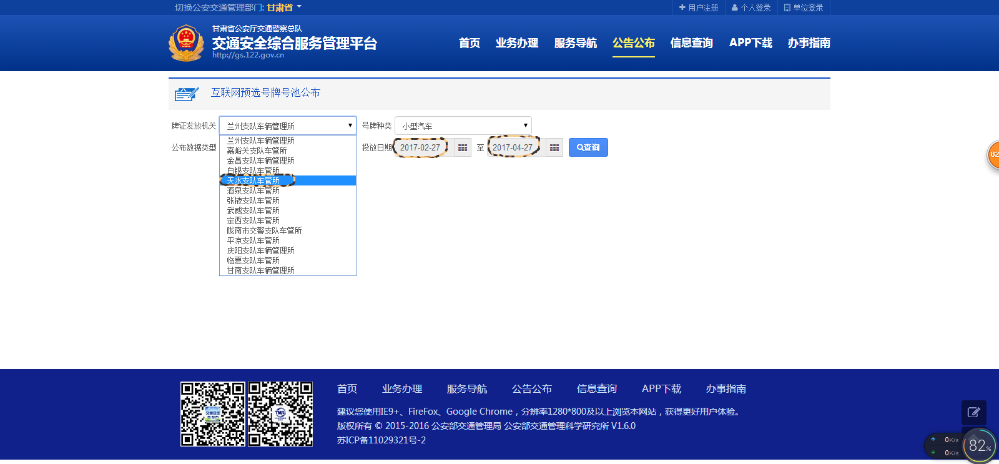Click the orange floating badge at right edge
The image size is (999, 464).
click(x=993, y=154)
